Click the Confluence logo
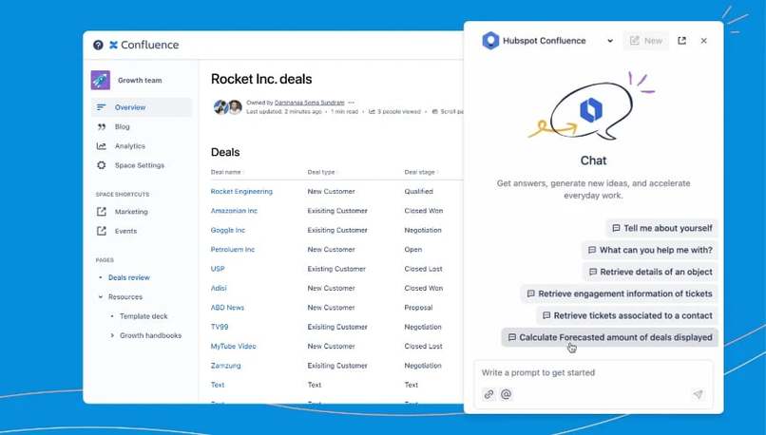The width and height of the screenshot is (766, 435). point(144,45)
